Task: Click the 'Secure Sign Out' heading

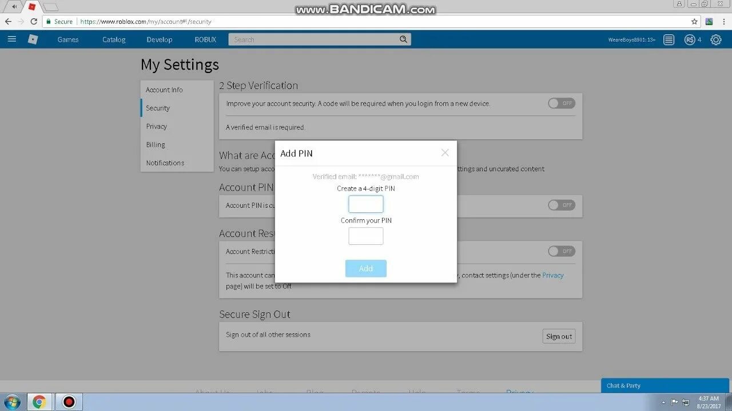Action: click(x=254, y=314)
